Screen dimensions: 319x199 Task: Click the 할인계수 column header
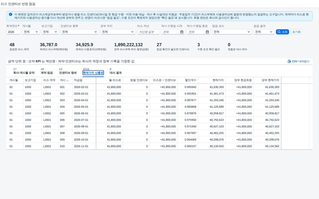(x=188, y=80)
